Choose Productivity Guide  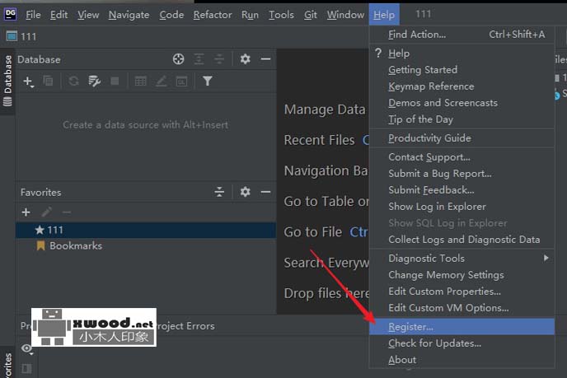coord(462,138)
